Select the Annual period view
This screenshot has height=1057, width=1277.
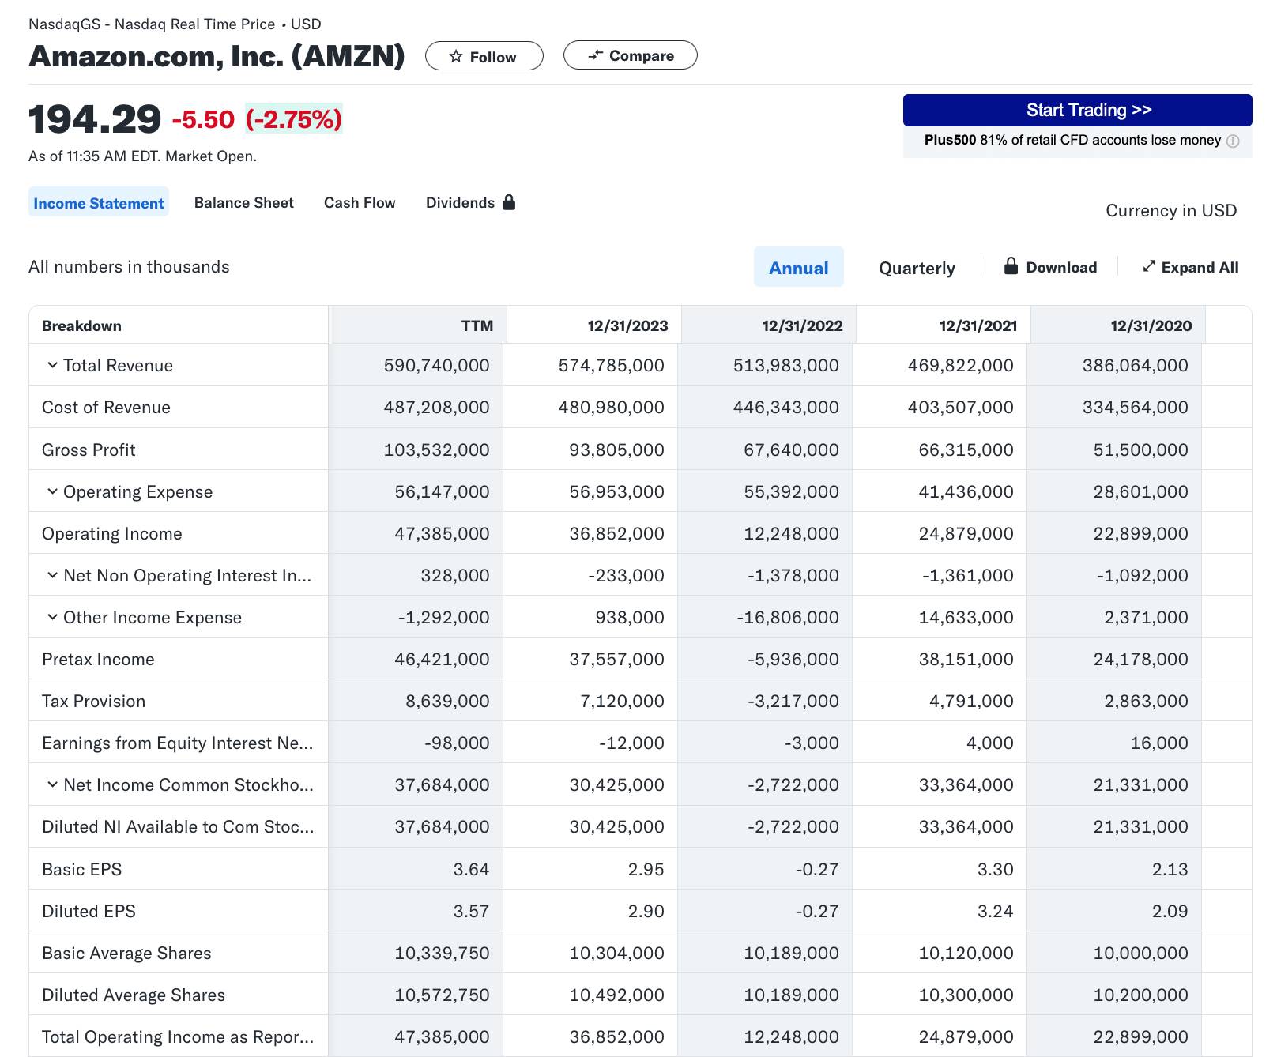(799, 267)
